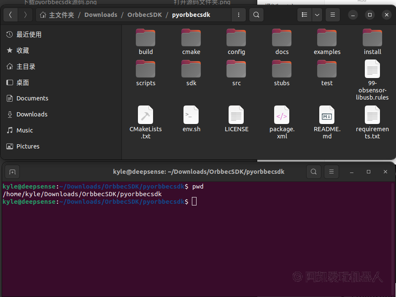
Task: Expand the view options dropdown arrow
Action: pyautogui.click(x=317, y=15)
